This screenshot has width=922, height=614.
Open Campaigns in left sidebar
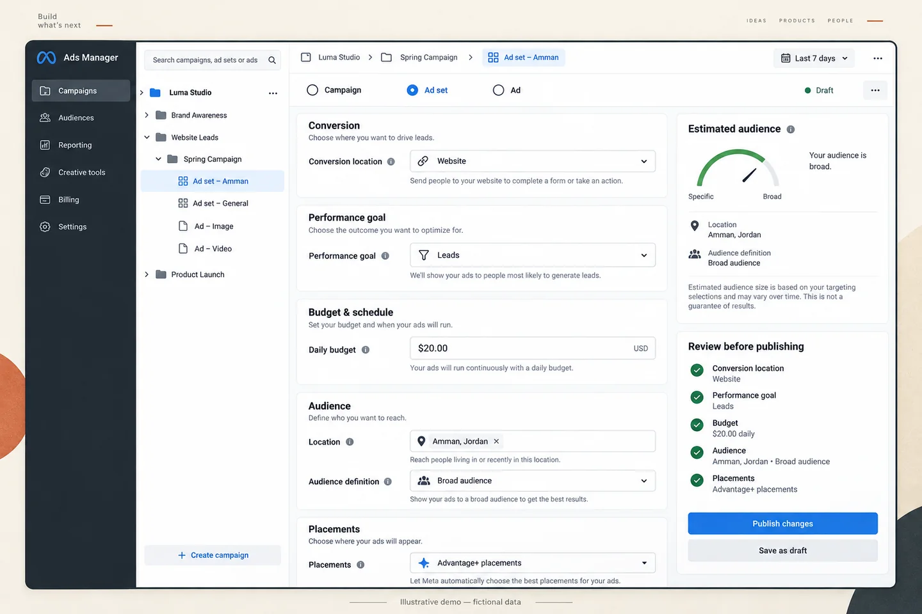point(81,91)
